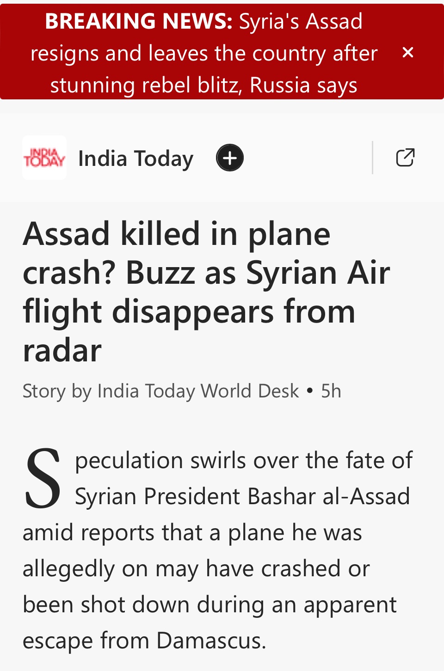Select 'flight disappears from' headline line
This screenshot has width=444, height=671.
click(x=189, y=311)
